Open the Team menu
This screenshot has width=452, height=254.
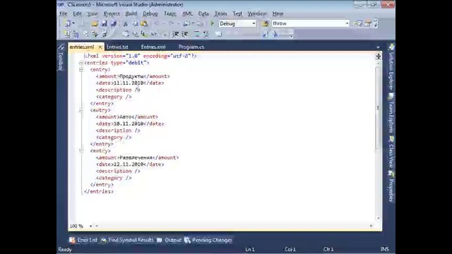point(170,13)
